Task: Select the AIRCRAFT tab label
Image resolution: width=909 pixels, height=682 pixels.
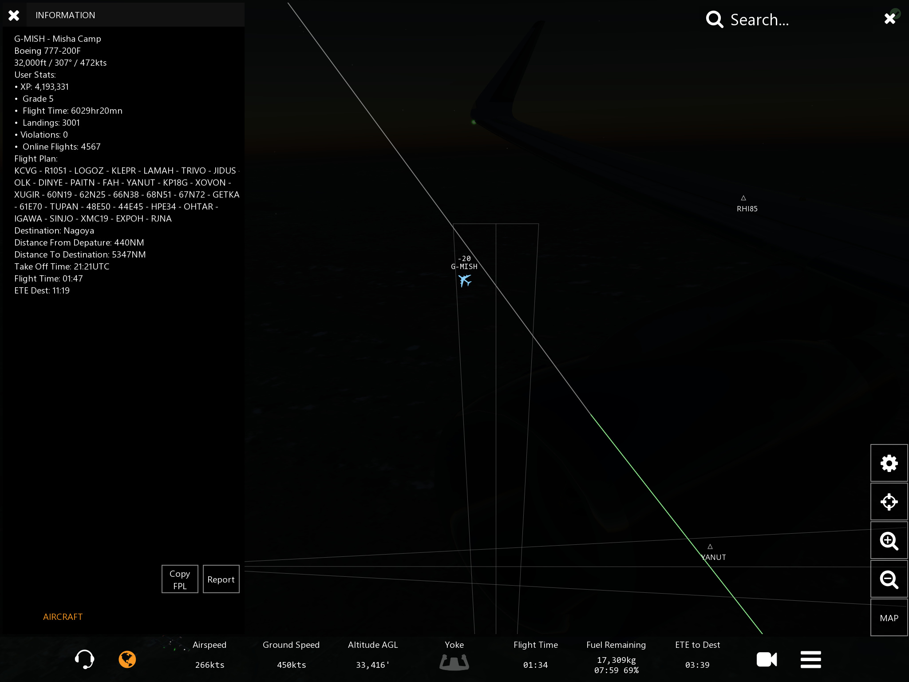Action: (63, 617)
